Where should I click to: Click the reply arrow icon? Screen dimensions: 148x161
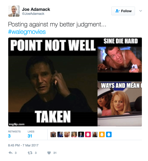tap(10, 153)
